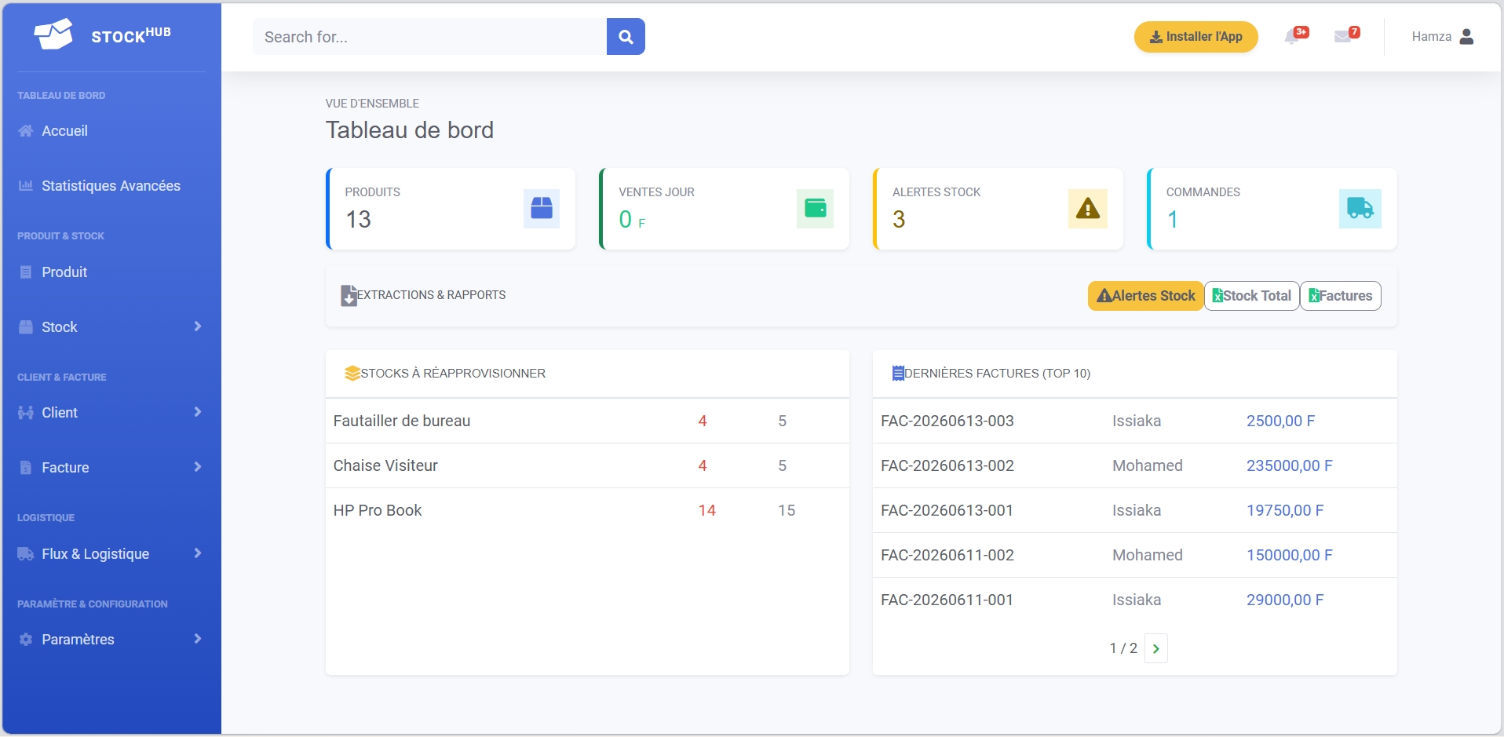This screenshot has width=1504, height=737.
Task: Click the Produits box icon
Action: (x=542, y=208)
